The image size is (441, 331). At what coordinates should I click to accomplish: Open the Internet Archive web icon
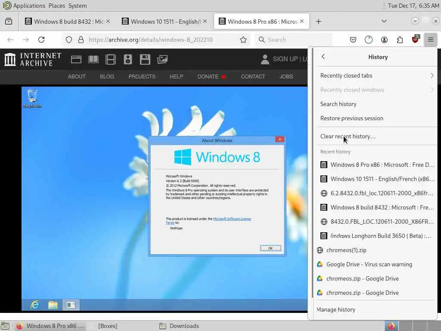[x=76, y=59]
